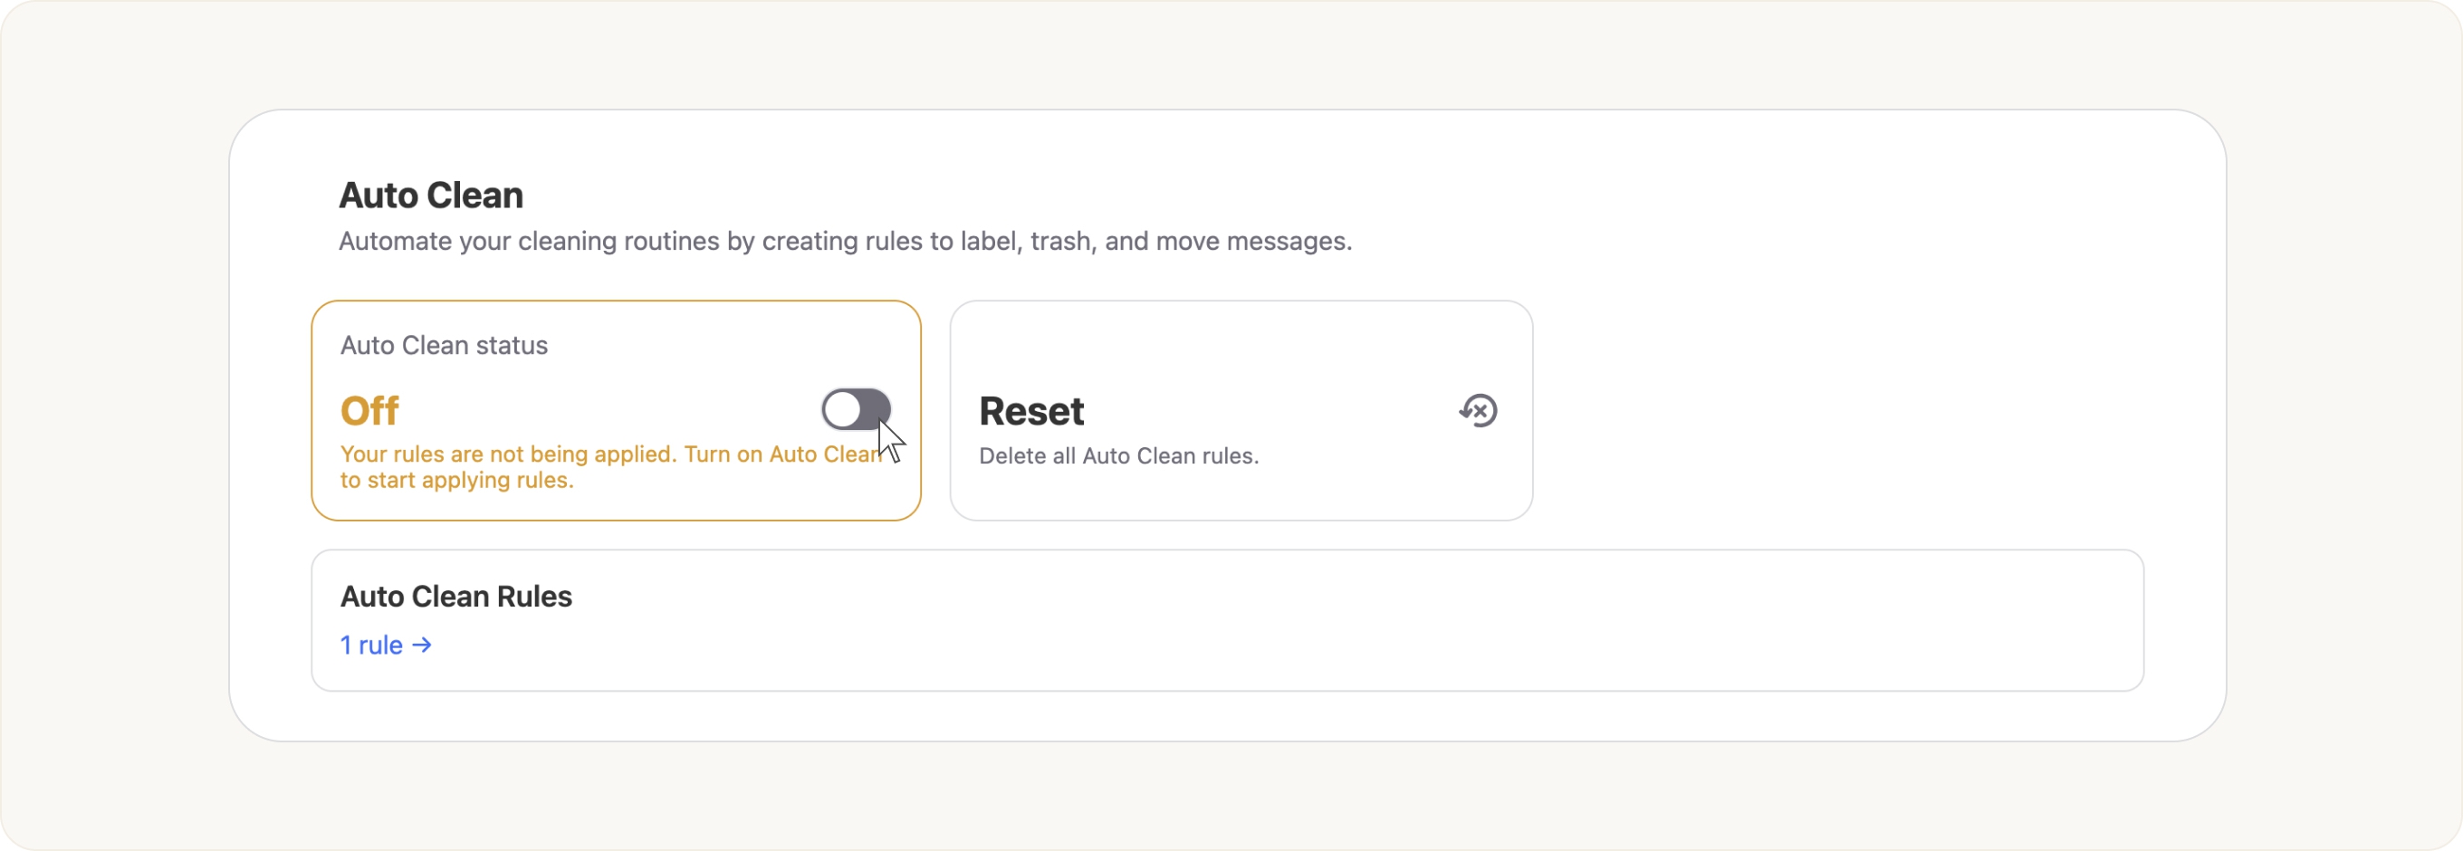Turn on the Auto Clean toggle
This screenshot has height=851, width=2463.
[x=856, y=410]
